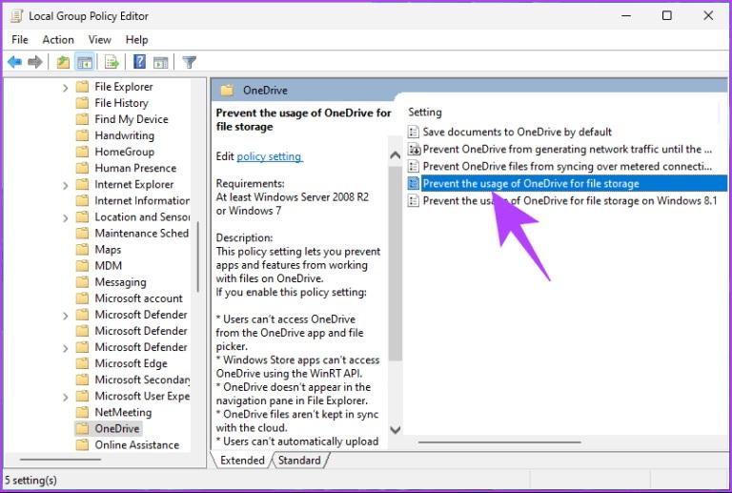Toggle the Show/Hide console tree icon
The height and width of the screenshot is (493, 732).
pos(85,62)
